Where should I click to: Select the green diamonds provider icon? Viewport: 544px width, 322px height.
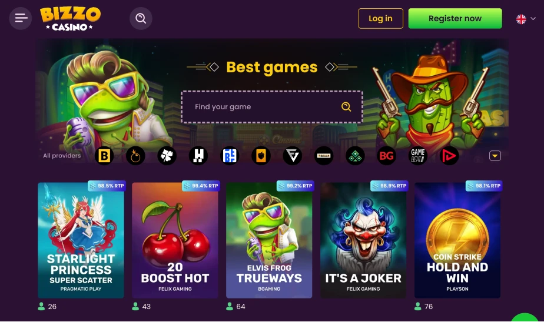pos(355,156)
